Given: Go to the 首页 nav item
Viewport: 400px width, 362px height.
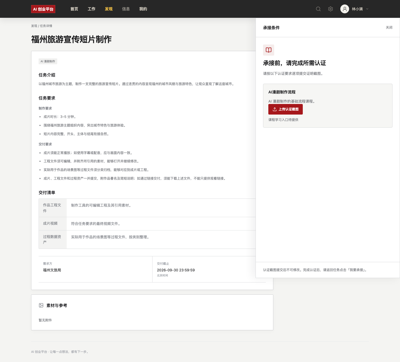Looking at the screenshot, I should click(74, 9).
